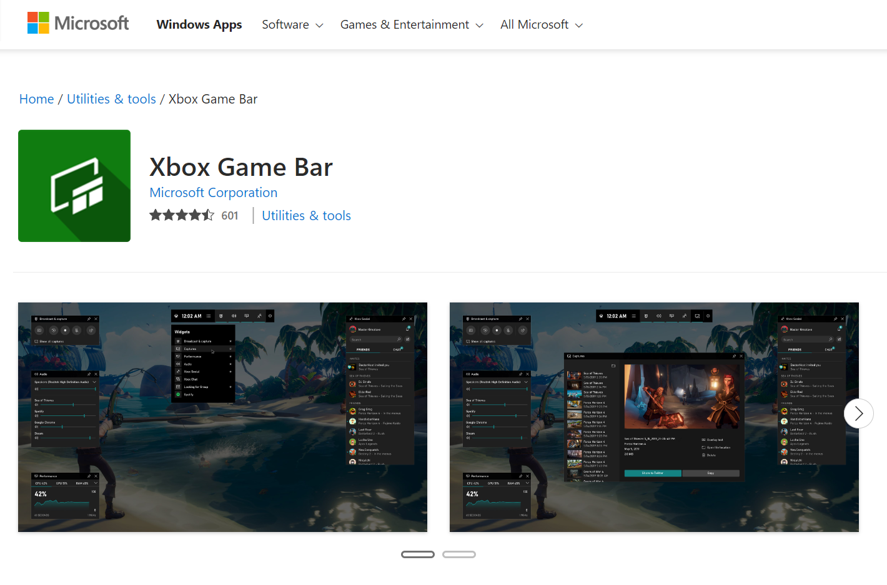Screen dimensions: 887x585
Task: Click the next arrow to see more screenshots
Action: tap(858, 413)
